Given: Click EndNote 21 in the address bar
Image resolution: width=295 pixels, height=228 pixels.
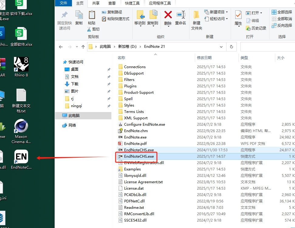Looking at the screenshot, I should (x=154, y=47).
